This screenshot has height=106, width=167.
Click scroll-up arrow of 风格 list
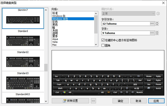tap(96, 14)
